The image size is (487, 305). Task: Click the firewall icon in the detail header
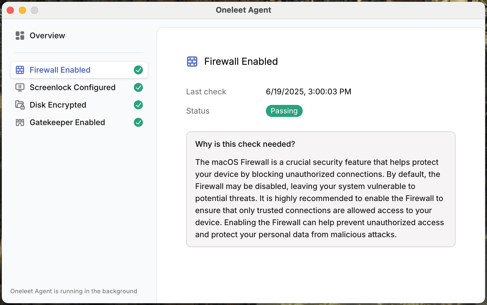click(x=192, y=61)
